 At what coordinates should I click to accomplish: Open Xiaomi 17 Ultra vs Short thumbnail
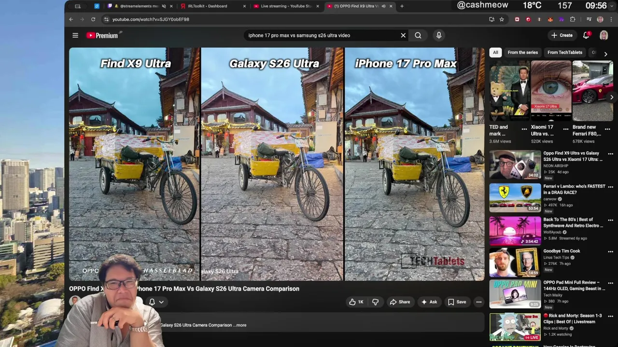coord(551,91)
